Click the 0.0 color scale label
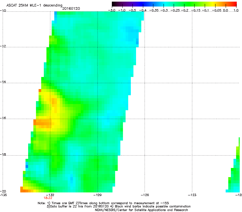 226,10
